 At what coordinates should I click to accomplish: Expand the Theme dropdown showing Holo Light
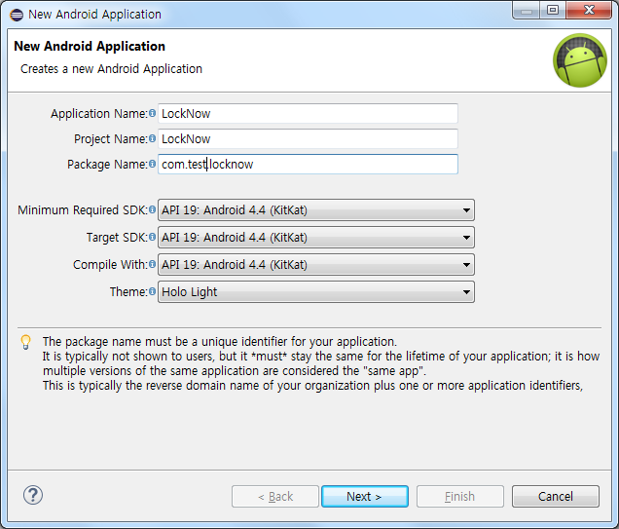pyautogui.click(x=315, y=291)
